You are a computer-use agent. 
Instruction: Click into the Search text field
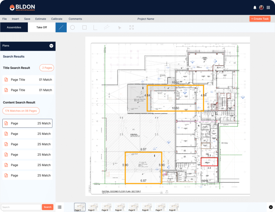point(21,207)
